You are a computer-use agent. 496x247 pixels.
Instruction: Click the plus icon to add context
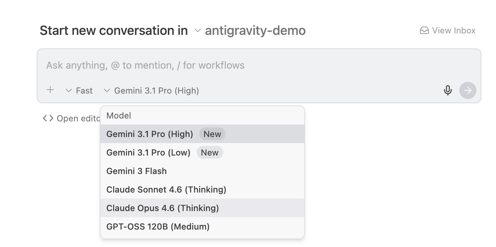[50, 90]
